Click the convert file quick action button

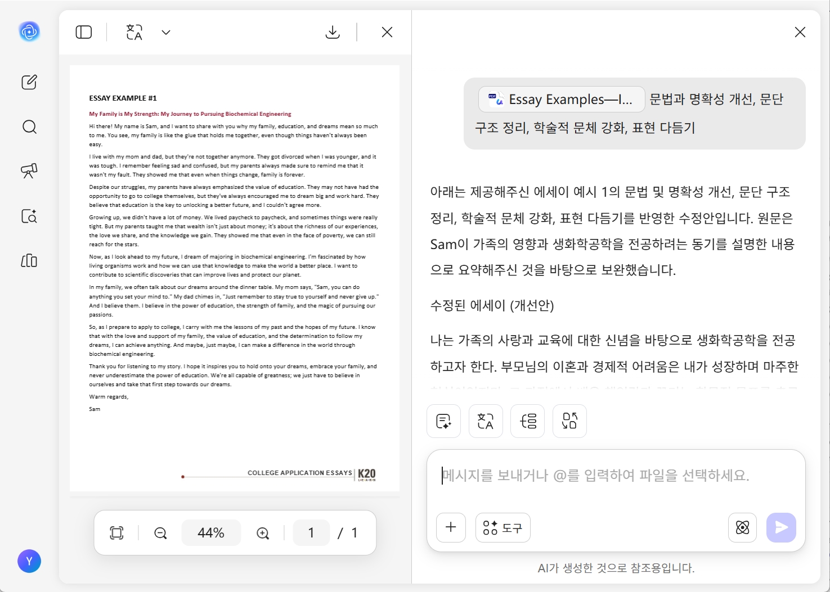click(569, 421)
